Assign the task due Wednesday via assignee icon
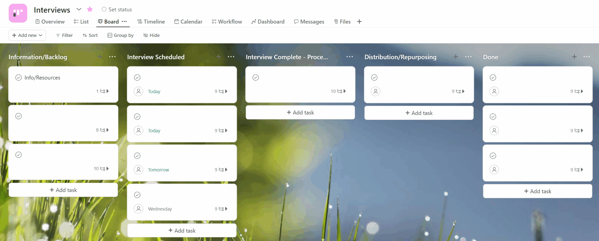This screenshot has width=599, height=241. pyautogui.click(x=139, y=209)
